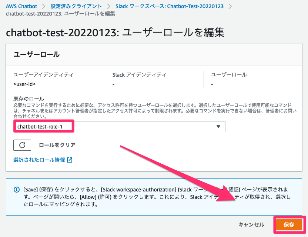Click current breadcrumb chatbot-test-20220123: ユーザーロールを編集
Image resolution: width=308 pixels, height=237 pixels.
click(60, 14)
